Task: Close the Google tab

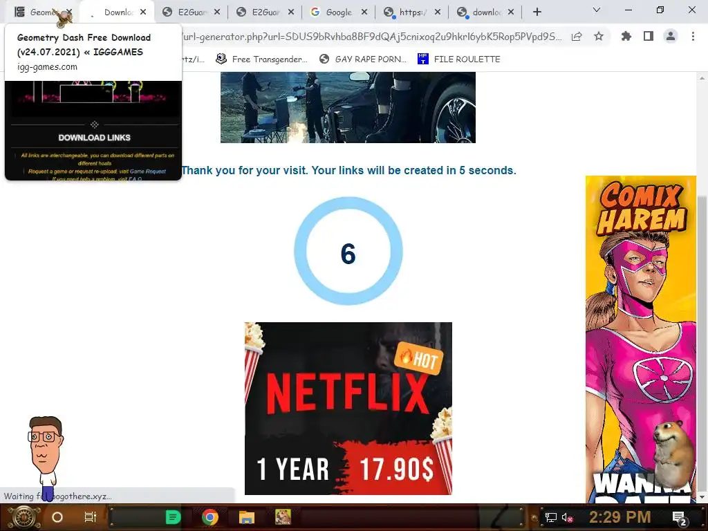Action: tap(364, 12)
